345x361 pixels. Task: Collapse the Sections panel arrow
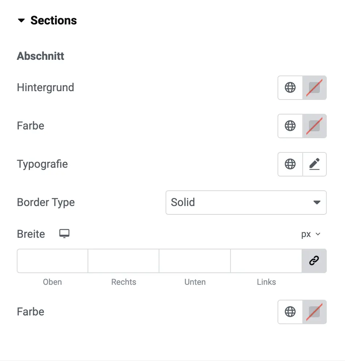(x=21, y=20)
